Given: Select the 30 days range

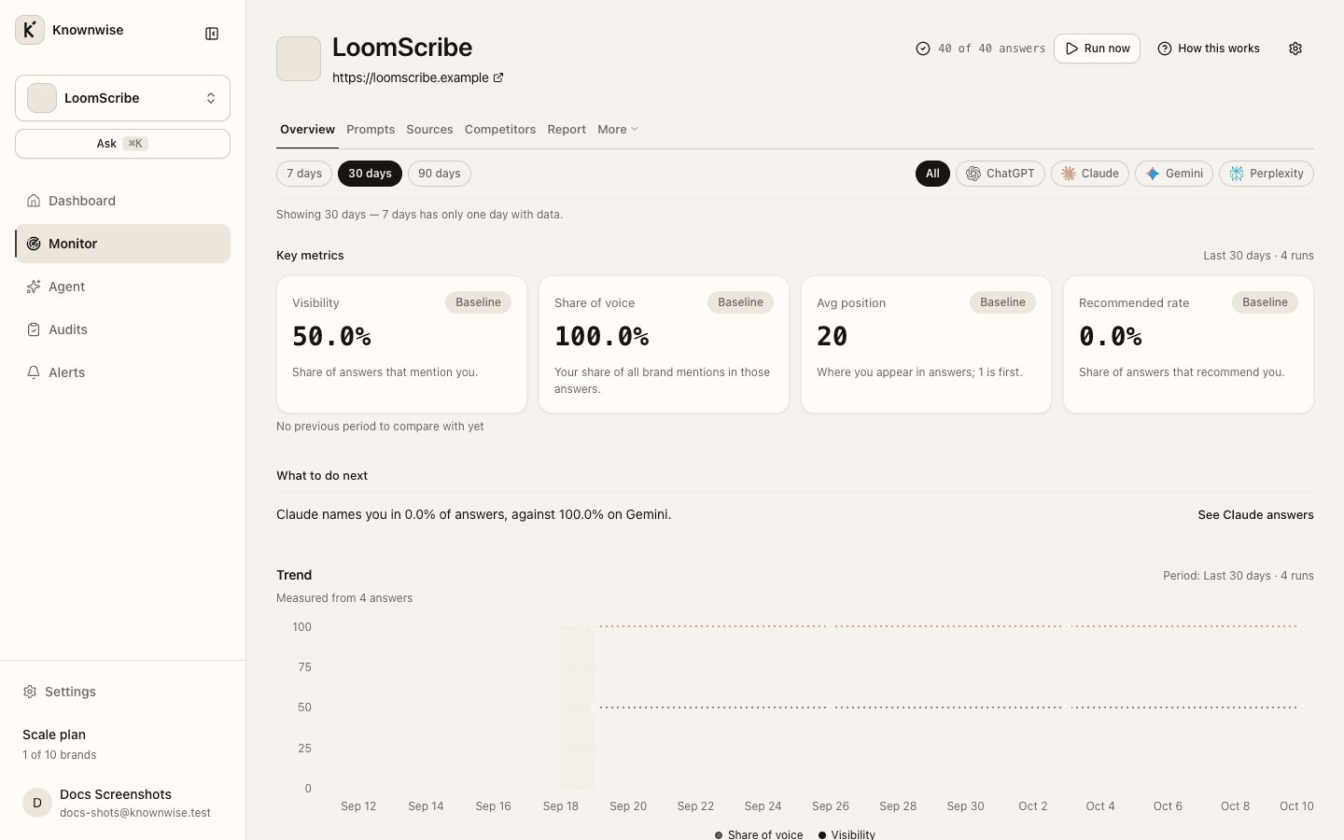Looking at the screenshot, I should pyautogui.click(x=370, y=174).
